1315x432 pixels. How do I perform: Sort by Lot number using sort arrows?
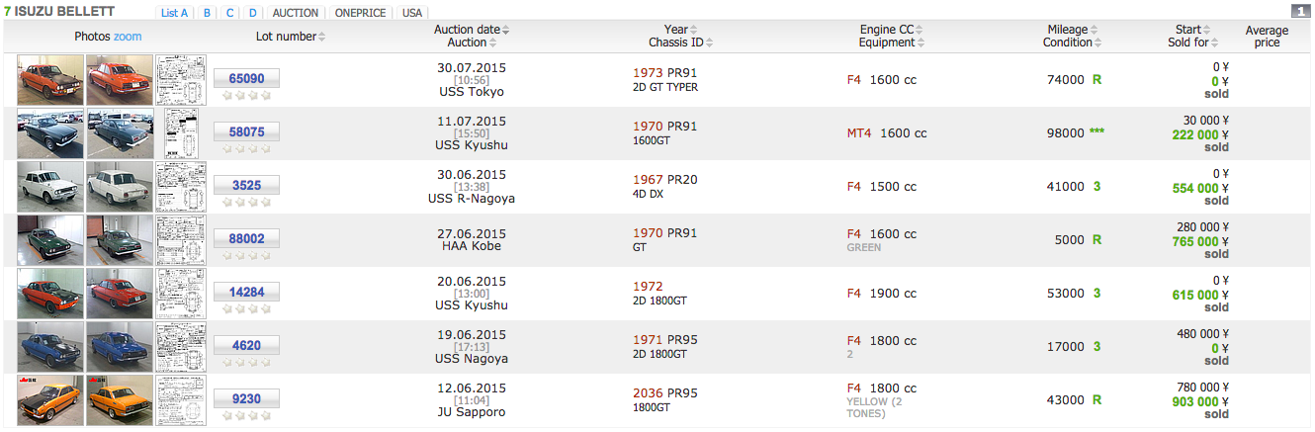click(x=321, y=37)
